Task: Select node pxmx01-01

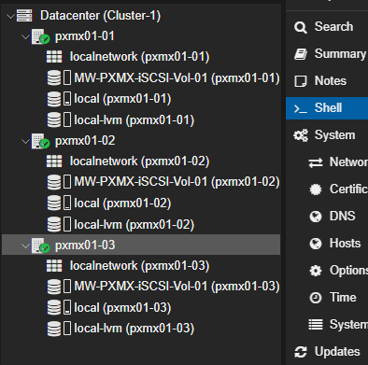Action: 85,36
